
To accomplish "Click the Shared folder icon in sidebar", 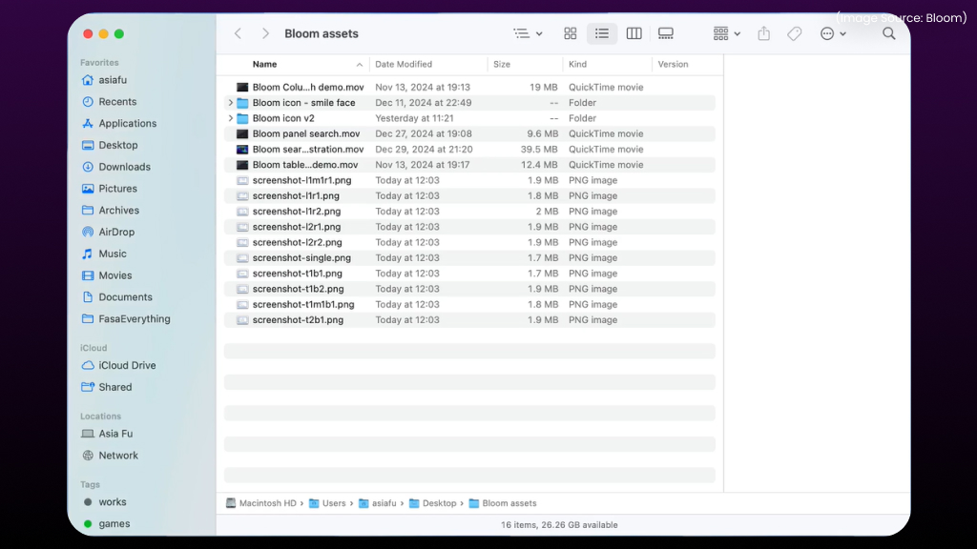I will coord(88,387).
